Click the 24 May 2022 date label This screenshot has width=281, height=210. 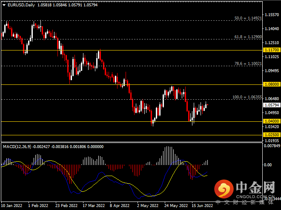176,205
